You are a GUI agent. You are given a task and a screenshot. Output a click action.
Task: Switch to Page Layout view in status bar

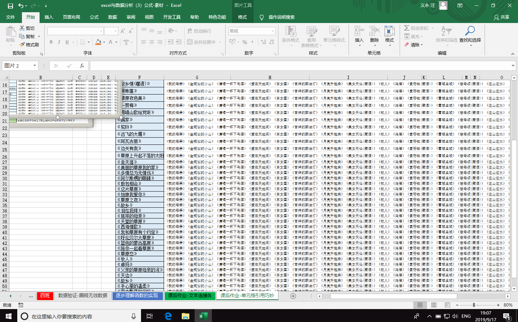[433, 305]
